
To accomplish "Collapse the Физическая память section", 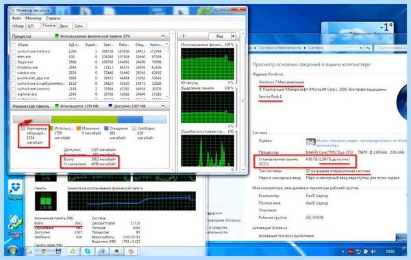I will tap(163, 106).
